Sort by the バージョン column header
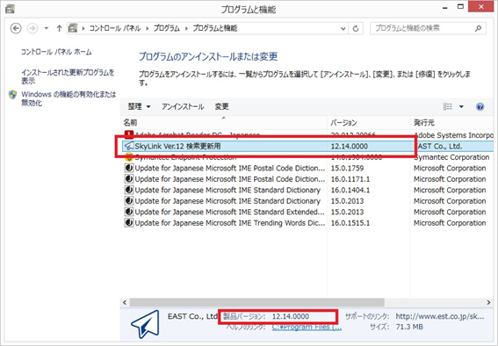The image size is (498, 346). pos(368,123)
